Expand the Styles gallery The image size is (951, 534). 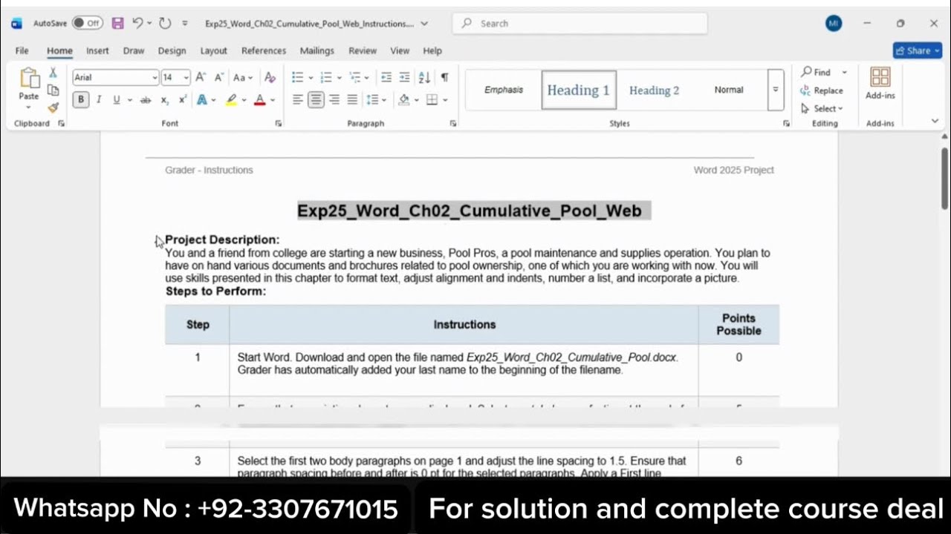click(776, 90)
